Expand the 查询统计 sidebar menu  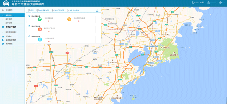click(9, 36)
